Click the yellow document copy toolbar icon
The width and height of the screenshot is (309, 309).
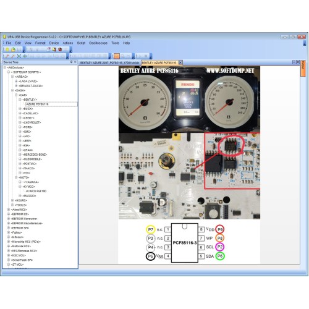pos(54,49)
